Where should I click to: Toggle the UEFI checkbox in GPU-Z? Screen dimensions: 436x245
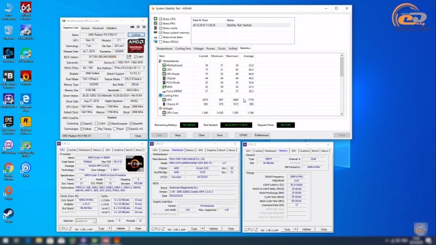tap(136, 57)
